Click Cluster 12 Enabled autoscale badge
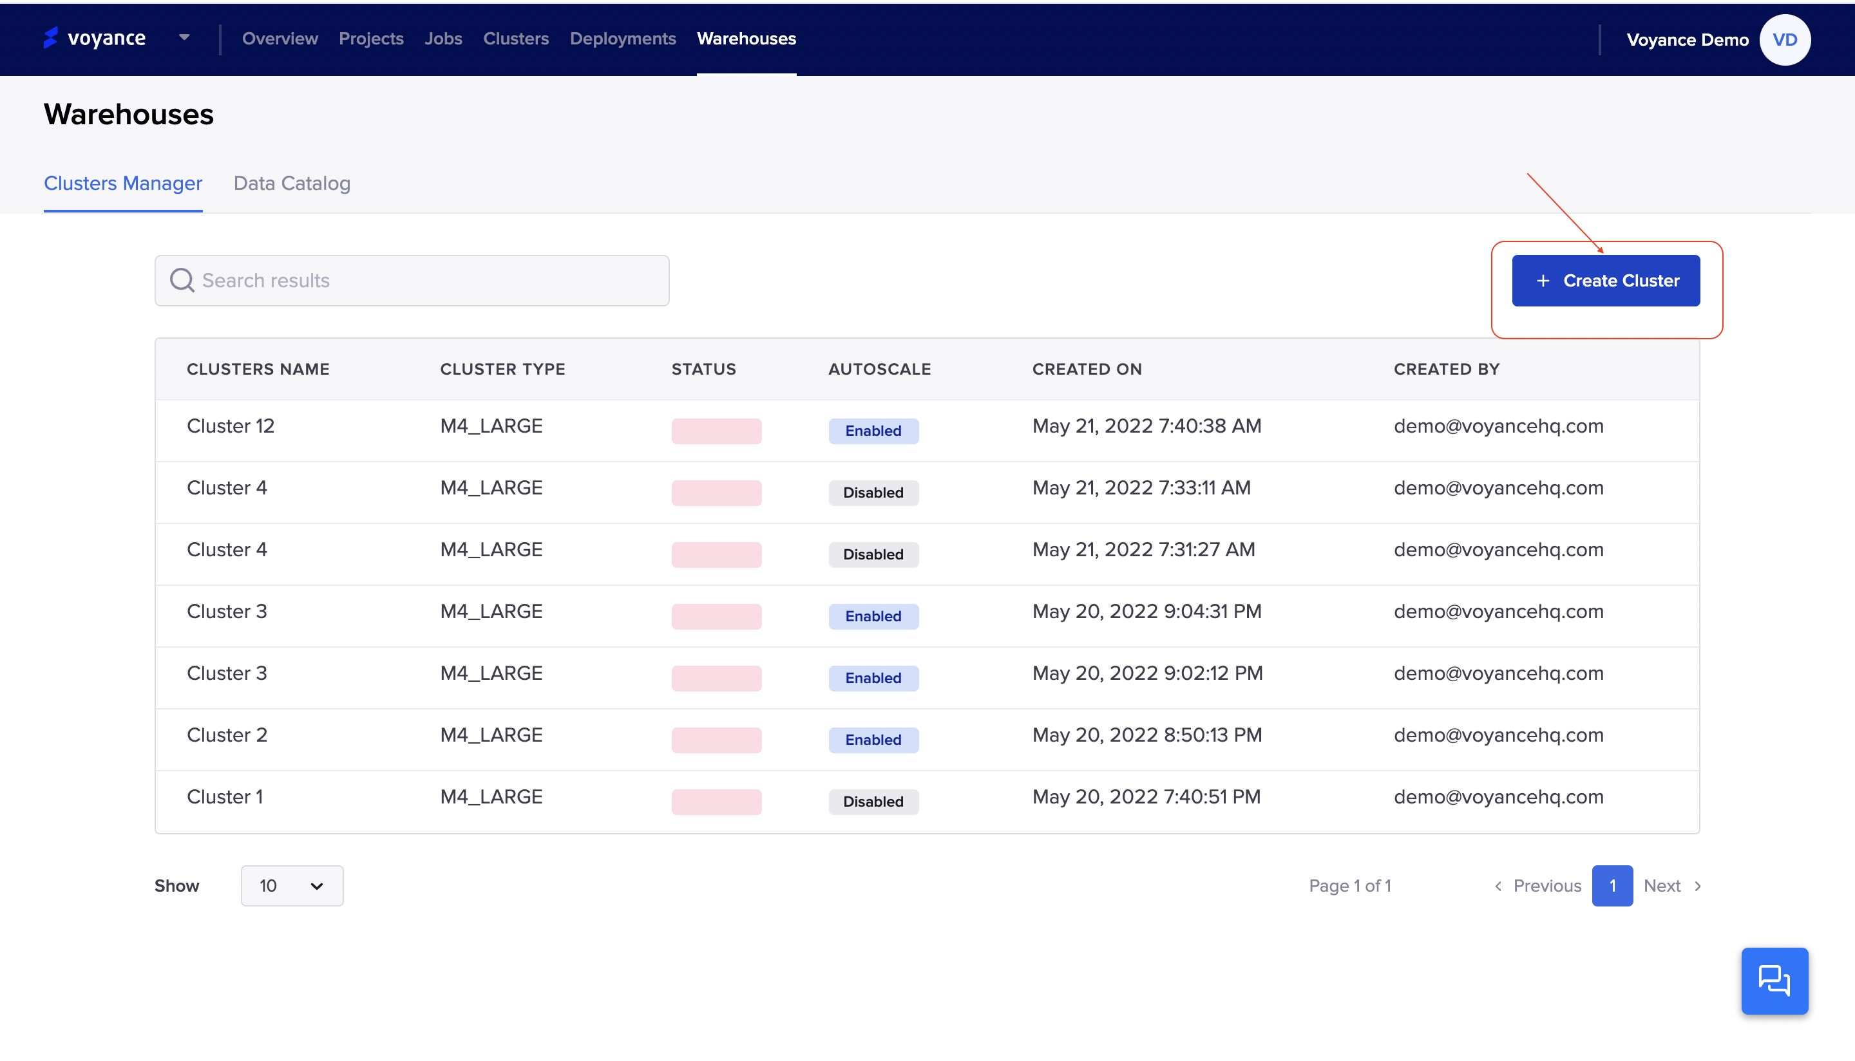 pos(873,431)
